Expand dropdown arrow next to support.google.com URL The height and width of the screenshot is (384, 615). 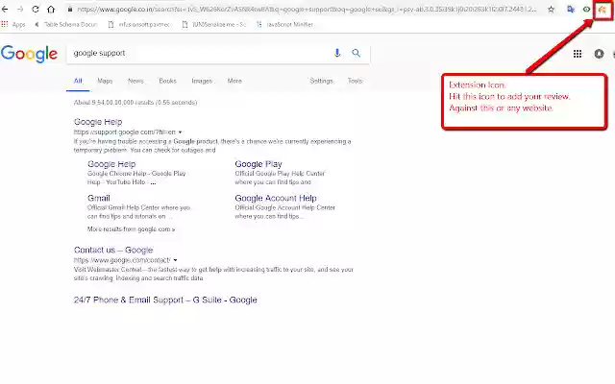[180, 132]
